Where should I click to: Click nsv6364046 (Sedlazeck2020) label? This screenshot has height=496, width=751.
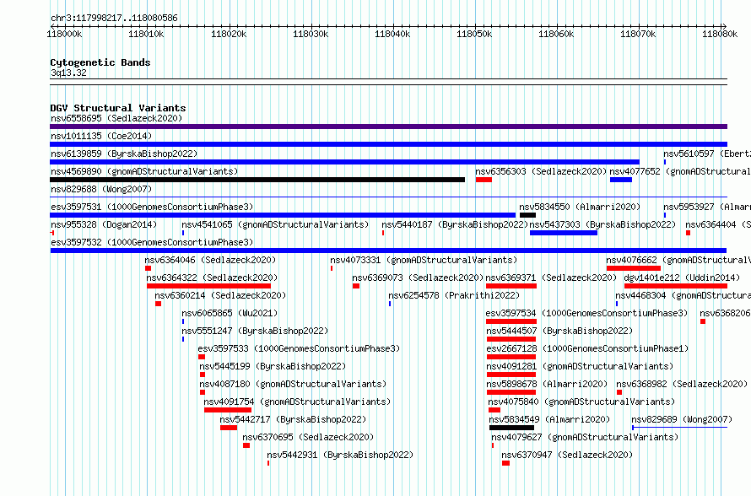[x=210, y=260]
